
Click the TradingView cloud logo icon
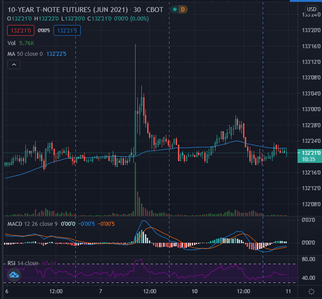14,275
